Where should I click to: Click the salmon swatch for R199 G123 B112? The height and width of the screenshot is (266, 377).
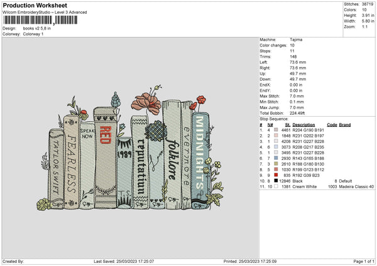276,169
